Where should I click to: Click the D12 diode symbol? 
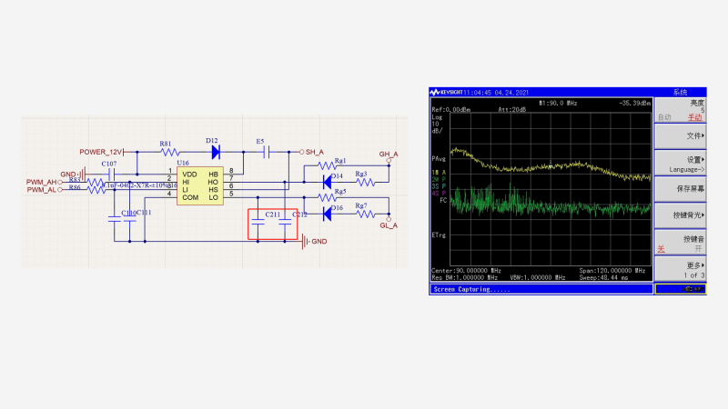click(216, 153)
